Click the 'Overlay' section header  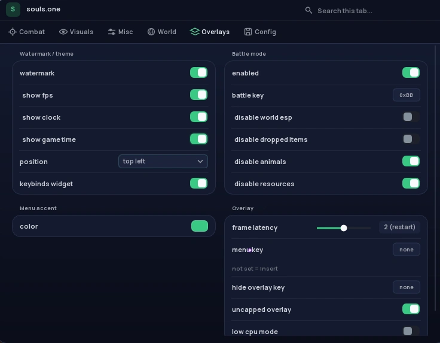243,208
